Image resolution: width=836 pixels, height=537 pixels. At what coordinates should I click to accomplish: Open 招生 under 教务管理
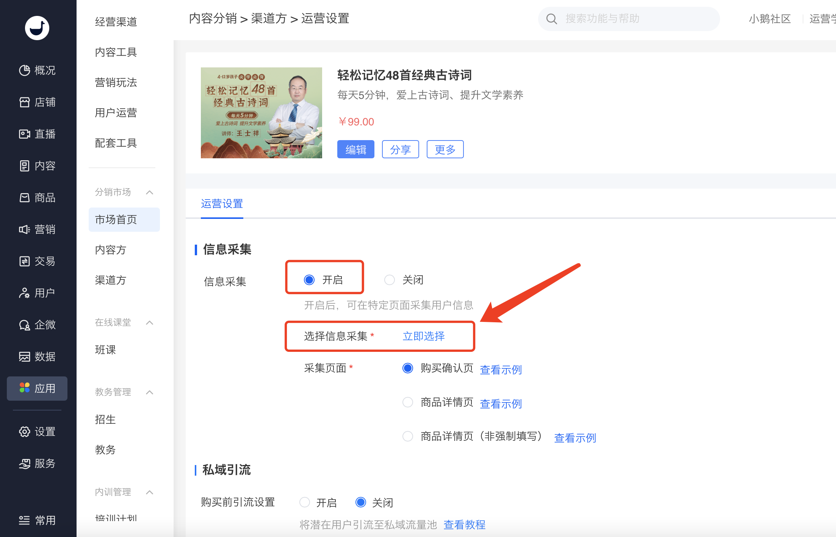click(x=105, y=420)
